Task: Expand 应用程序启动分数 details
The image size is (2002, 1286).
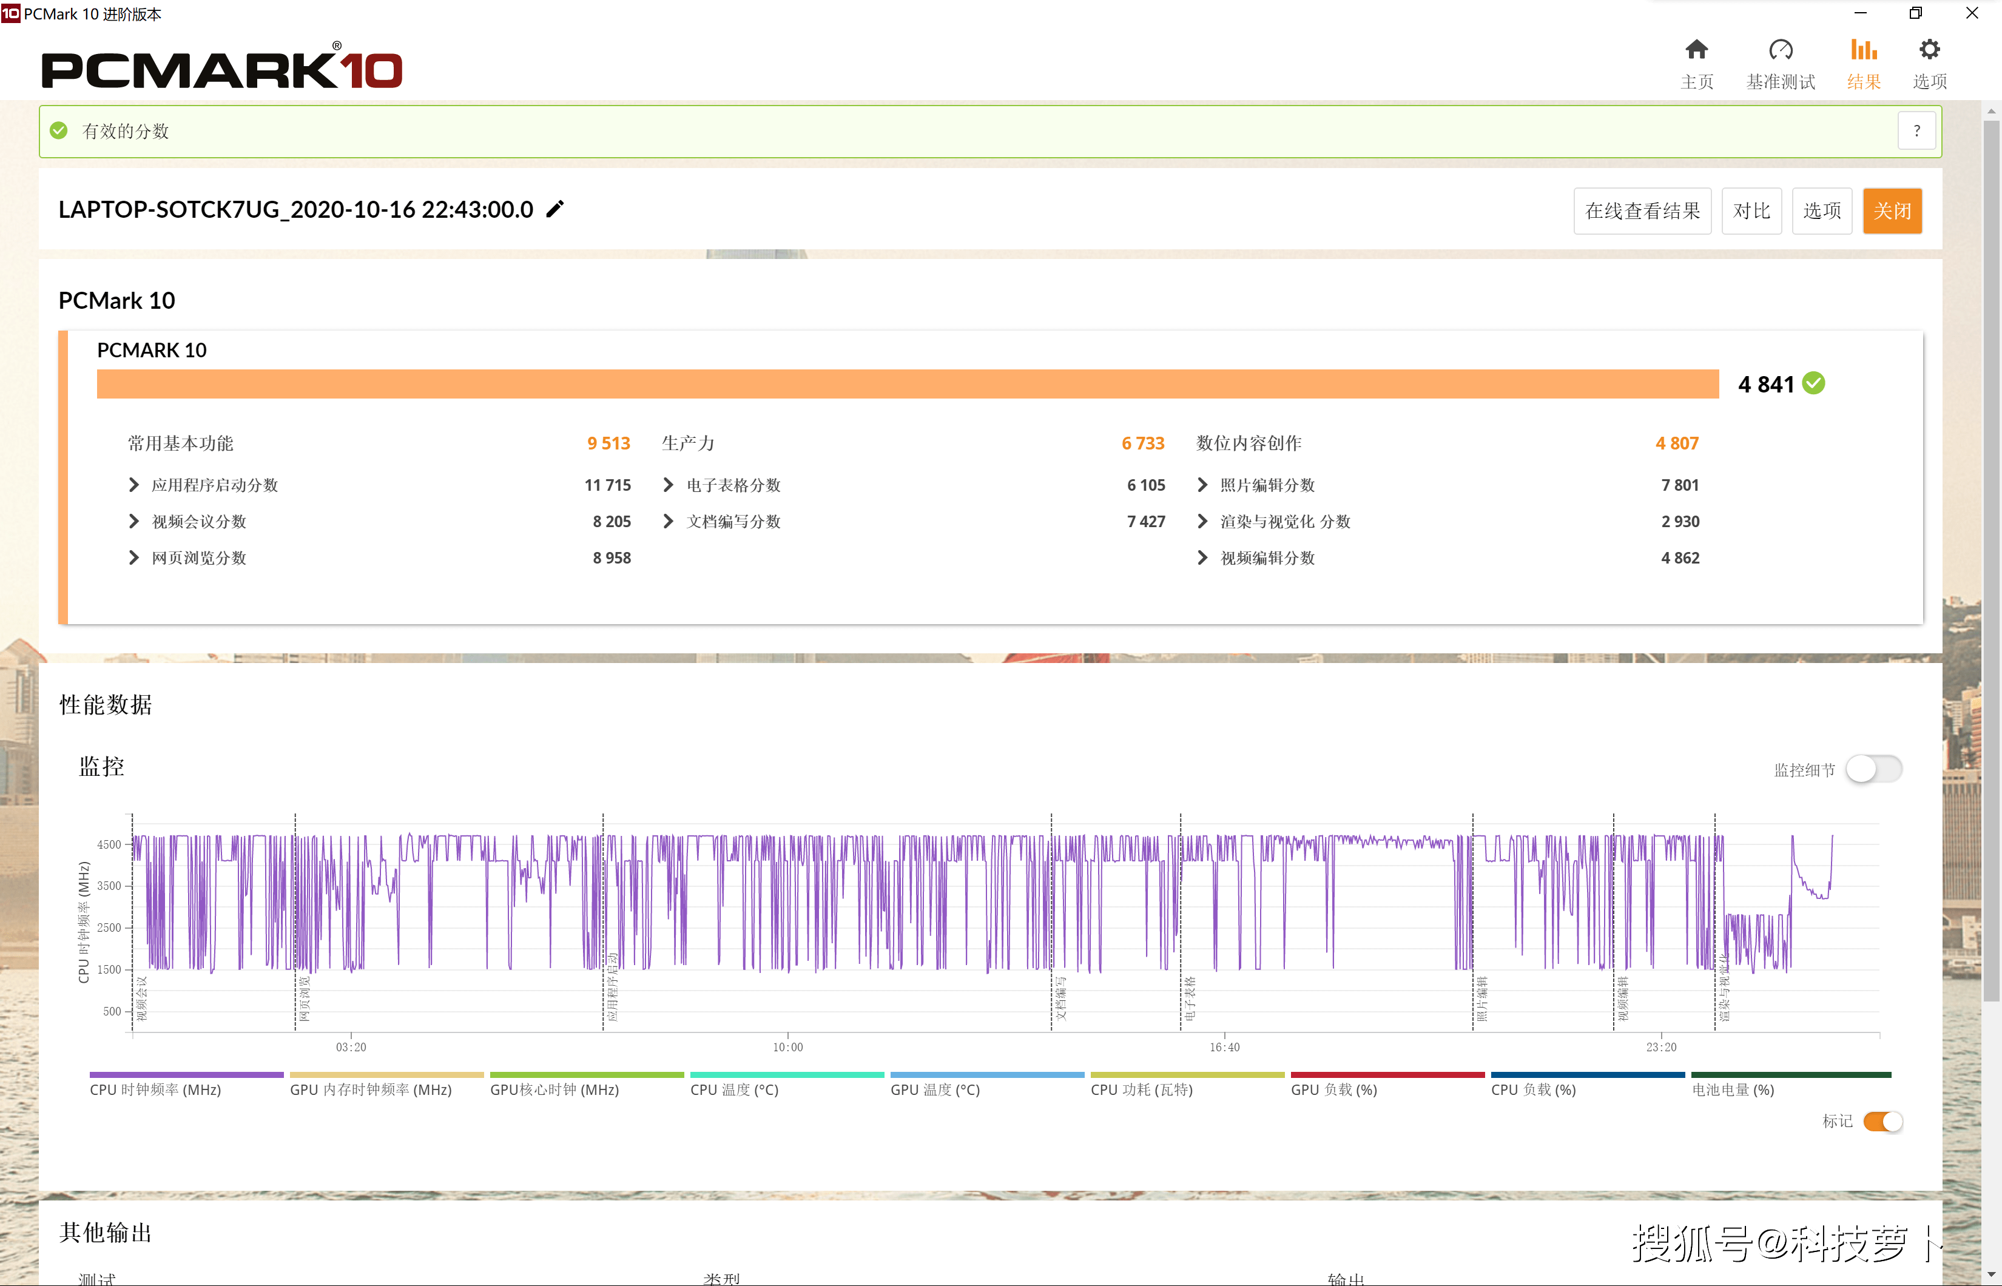Action: tap(133, 485)
